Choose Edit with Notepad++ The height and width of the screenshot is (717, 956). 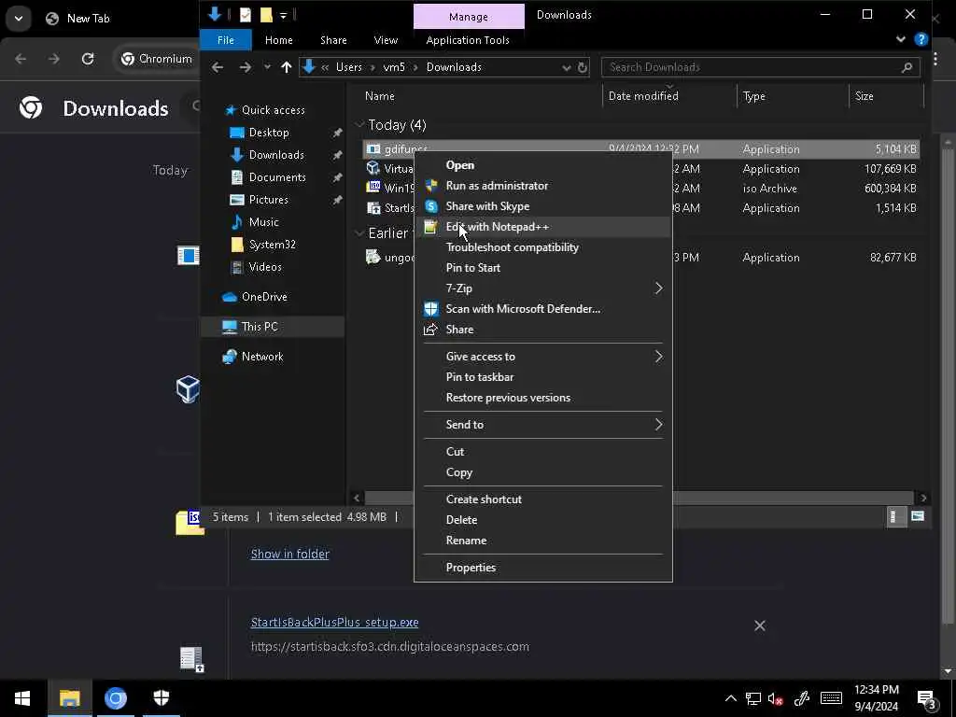point(497,227)
